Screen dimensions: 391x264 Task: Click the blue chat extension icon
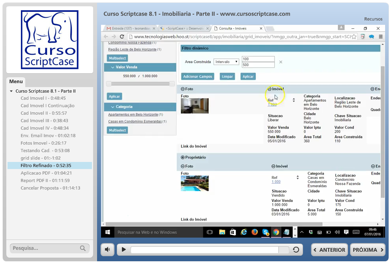372,37
